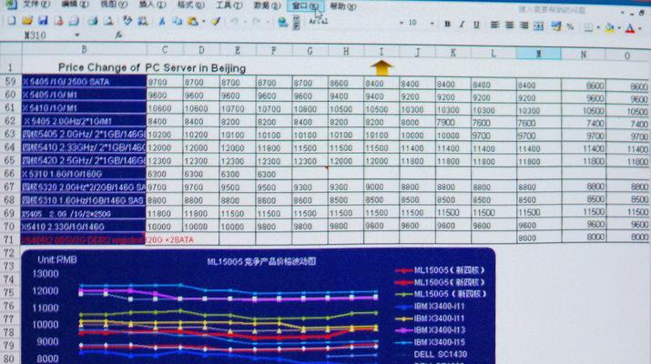This screenshot has height=364, width=651.
Task: Apply Percent style format
Action: point(571,27)
